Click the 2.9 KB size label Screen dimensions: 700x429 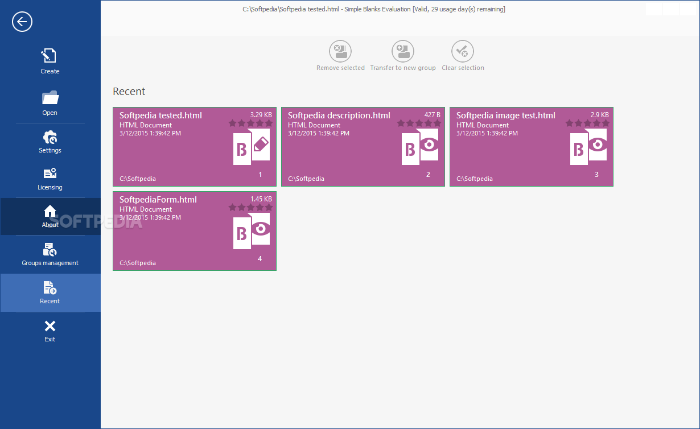click(600, 115)
